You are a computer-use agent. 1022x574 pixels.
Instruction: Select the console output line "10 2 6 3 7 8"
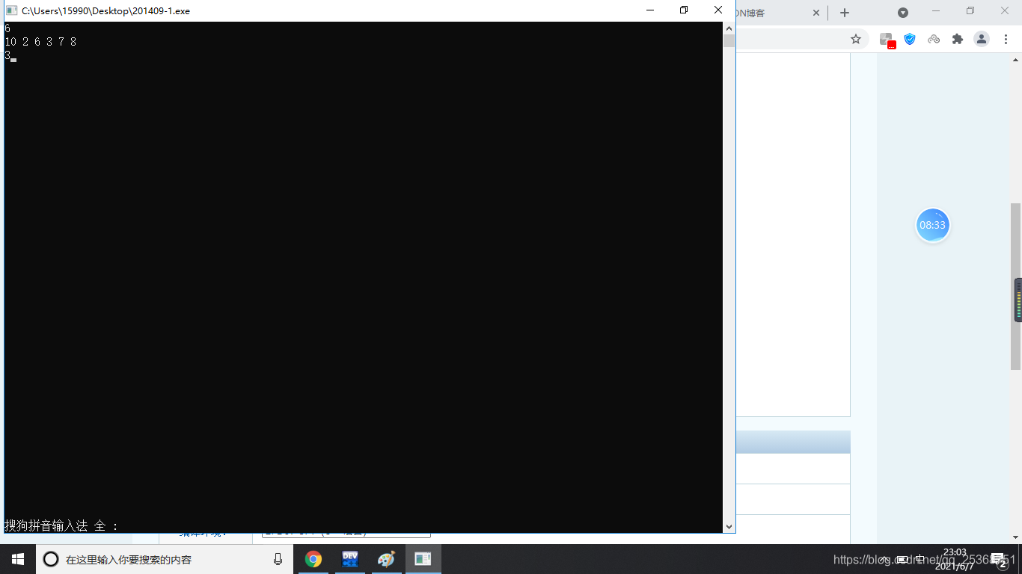coord(40,42)
